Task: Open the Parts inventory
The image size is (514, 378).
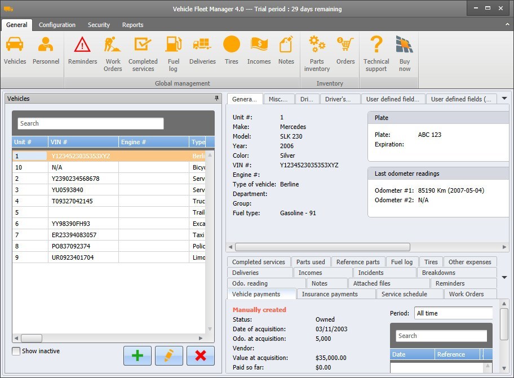Action: pos(317,51)
